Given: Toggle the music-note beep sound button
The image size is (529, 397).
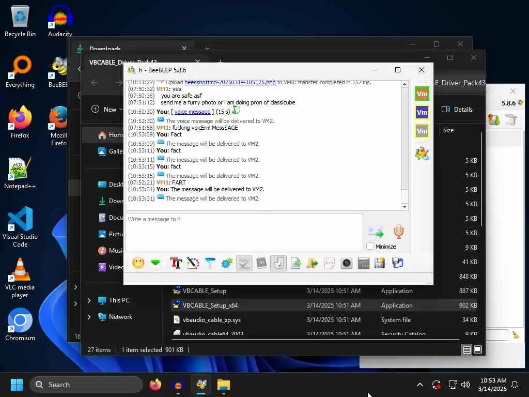Looking at the screenshot, I should tap(278, 263).
